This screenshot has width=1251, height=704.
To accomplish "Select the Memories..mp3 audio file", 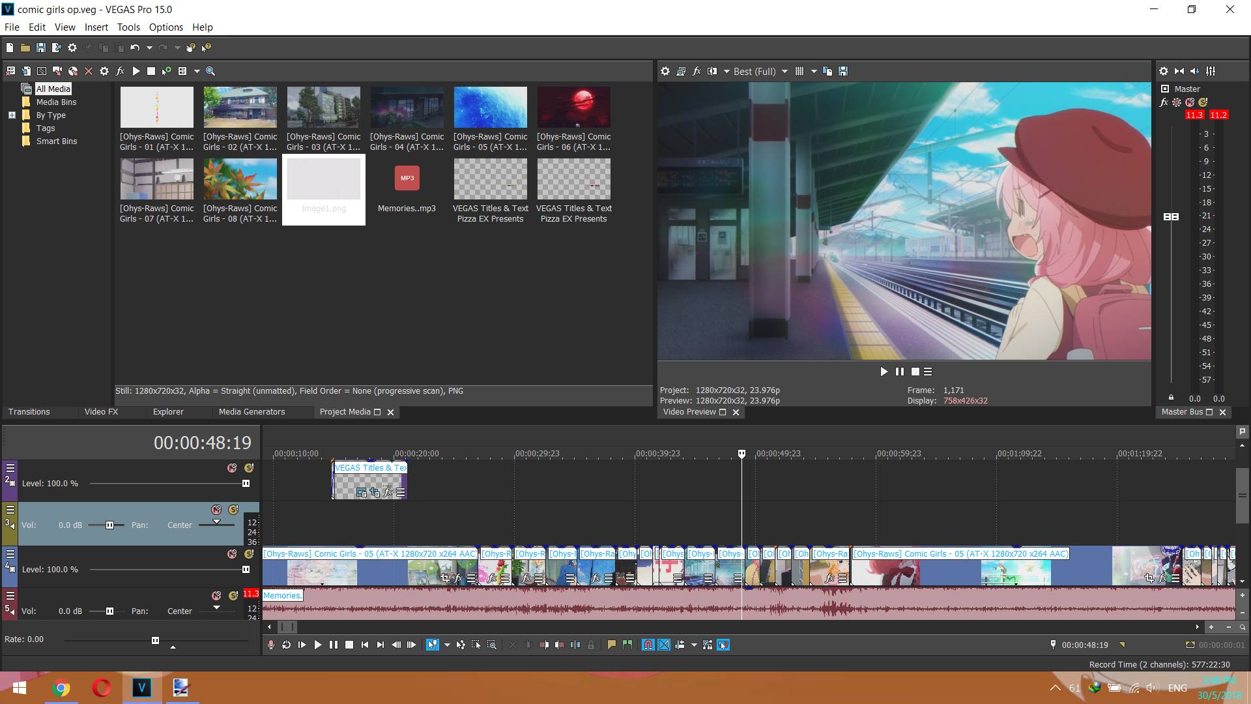I will coord(407,188).
